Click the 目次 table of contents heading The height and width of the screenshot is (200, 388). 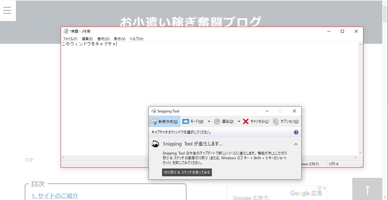(x=38, y=184)
